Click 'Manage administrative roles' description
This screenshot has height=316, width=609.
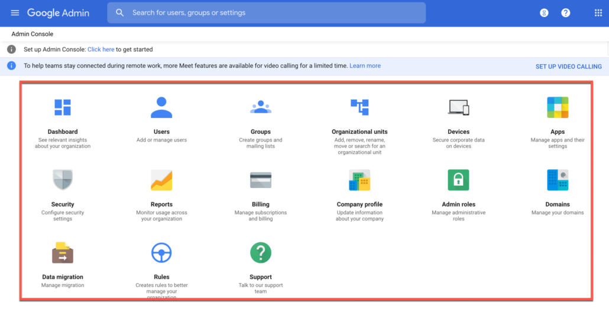pos(459,216)
